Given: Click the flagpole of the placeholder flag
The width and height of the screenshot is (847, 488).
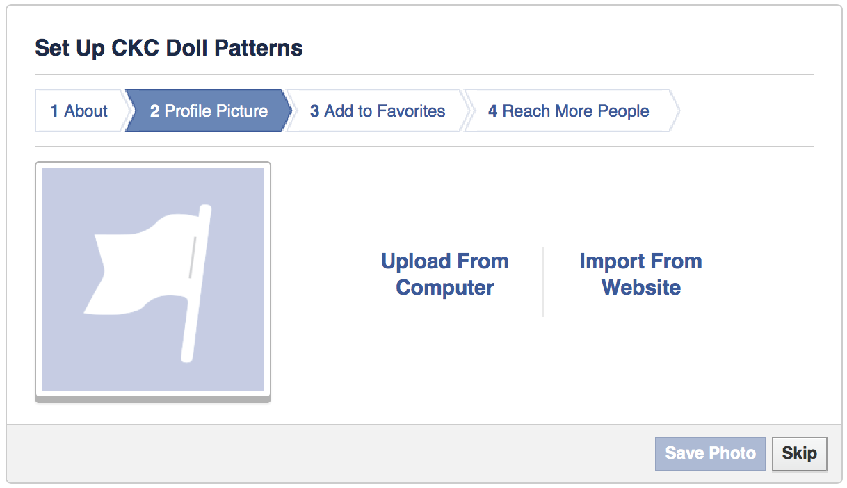Looking at the screenshot, I should pyautogui.click(x=195, y=283).
